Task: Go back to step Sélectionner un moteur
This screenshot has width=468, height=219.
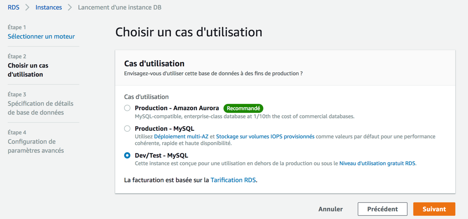Action: tap(41, 36)
